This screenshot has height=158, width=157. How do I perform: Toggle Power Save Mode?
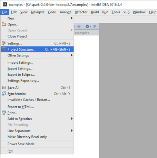37,144
